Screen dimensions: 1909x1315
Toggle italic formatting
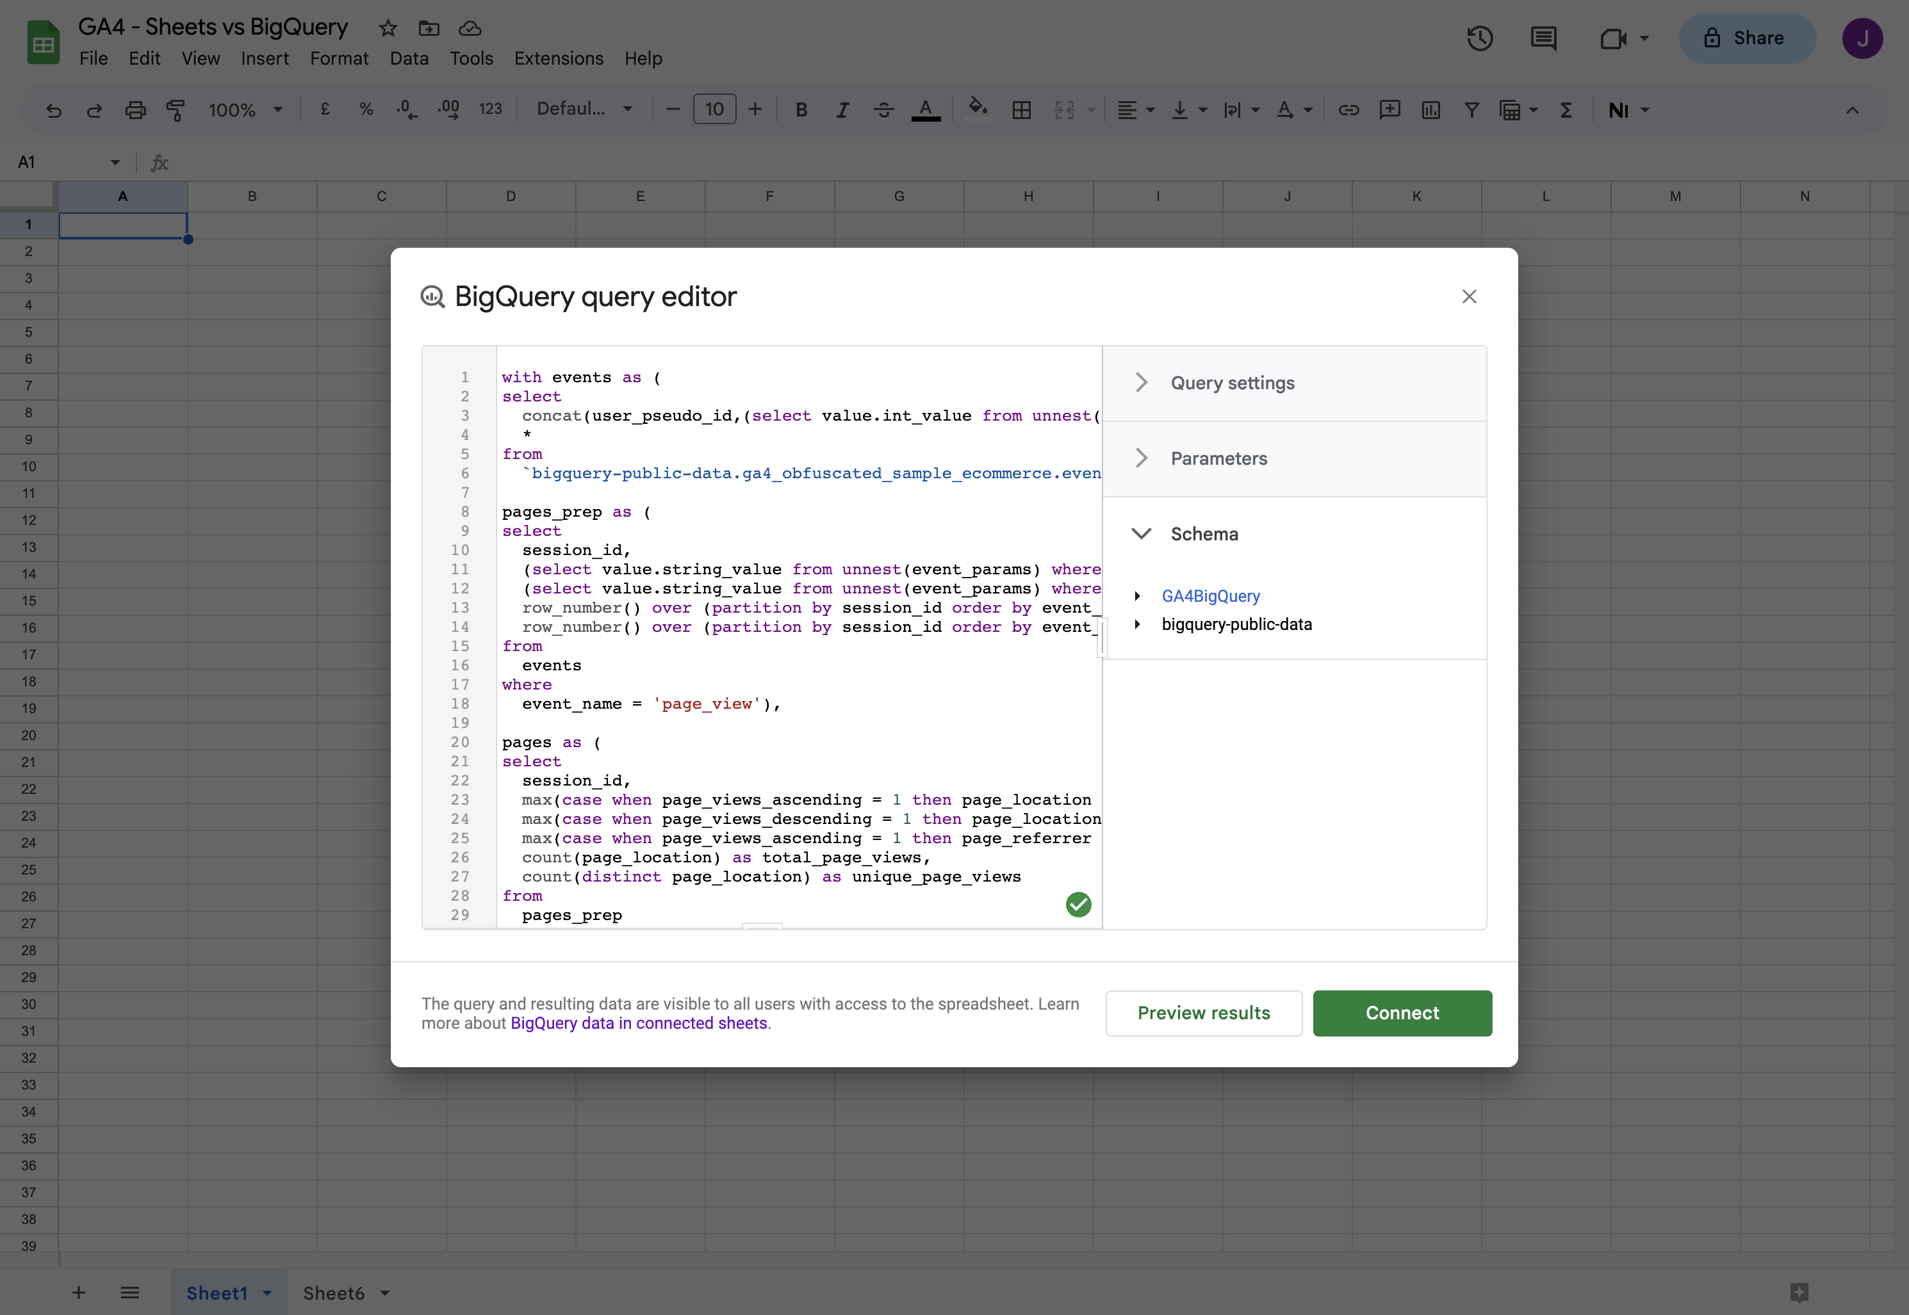click(842, 109)
